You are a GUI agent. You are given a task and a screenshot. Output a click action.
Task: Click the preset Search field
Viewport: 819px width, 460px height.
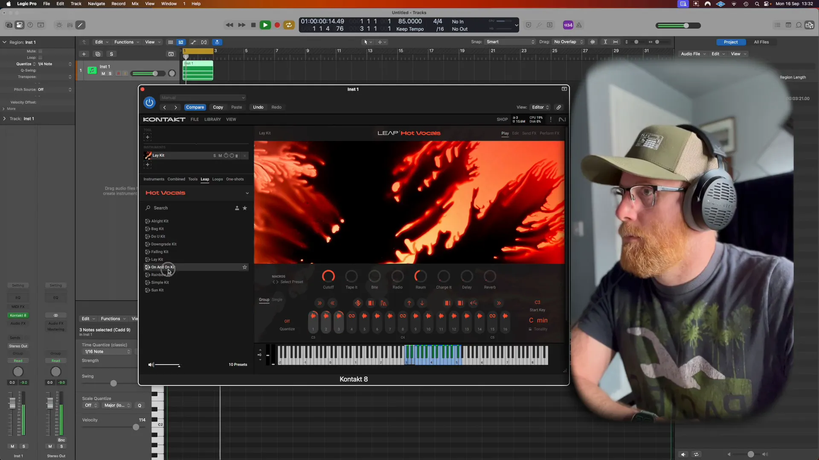(190, 208)
